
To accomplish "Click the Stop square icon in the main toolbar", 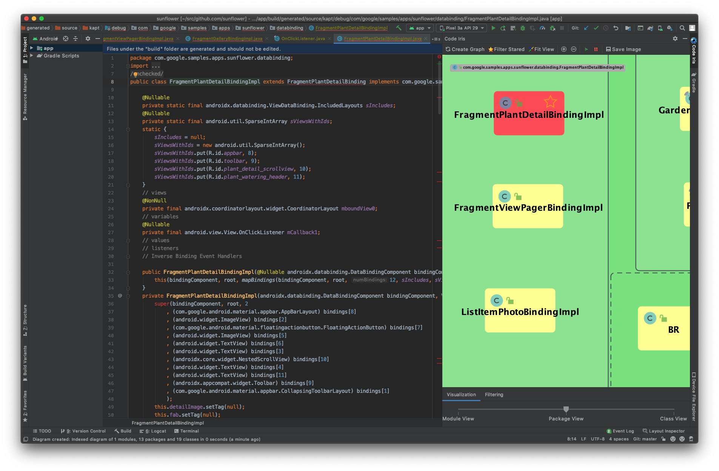I will [x=562, y=28].
